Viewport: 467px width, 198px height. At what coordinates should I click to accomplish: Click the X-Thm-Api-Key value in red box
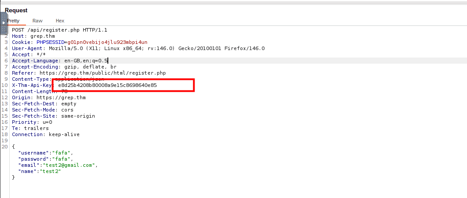107,85
